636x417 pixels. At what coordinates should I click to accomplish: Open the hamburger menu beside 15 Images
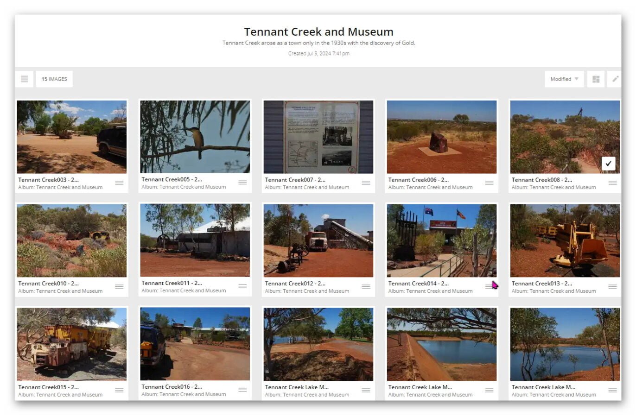point(25,79)
